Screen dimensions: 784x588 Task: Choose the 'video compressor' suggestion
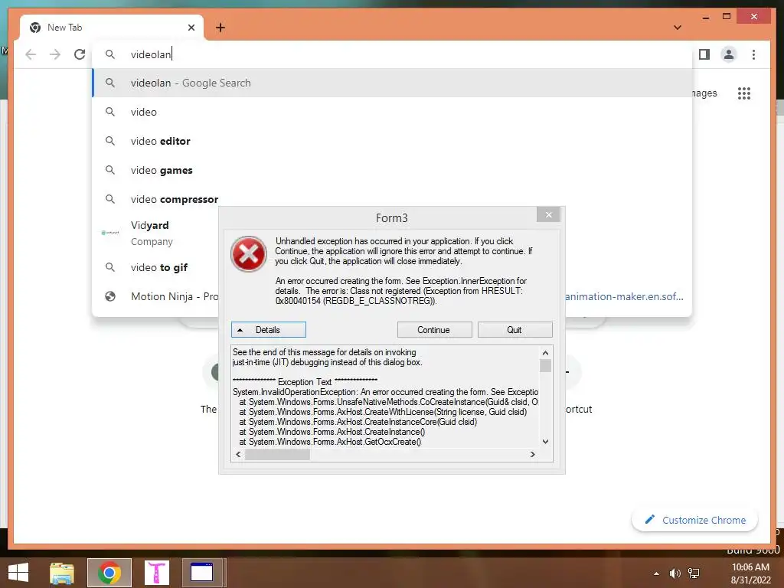(393, 199)
